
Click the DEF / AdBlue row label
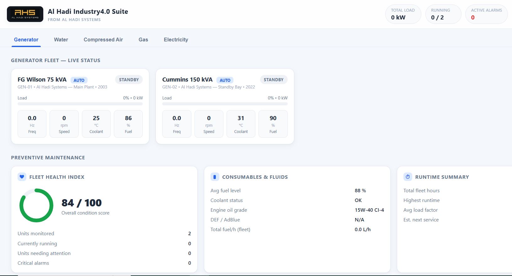tap(225, 220)
